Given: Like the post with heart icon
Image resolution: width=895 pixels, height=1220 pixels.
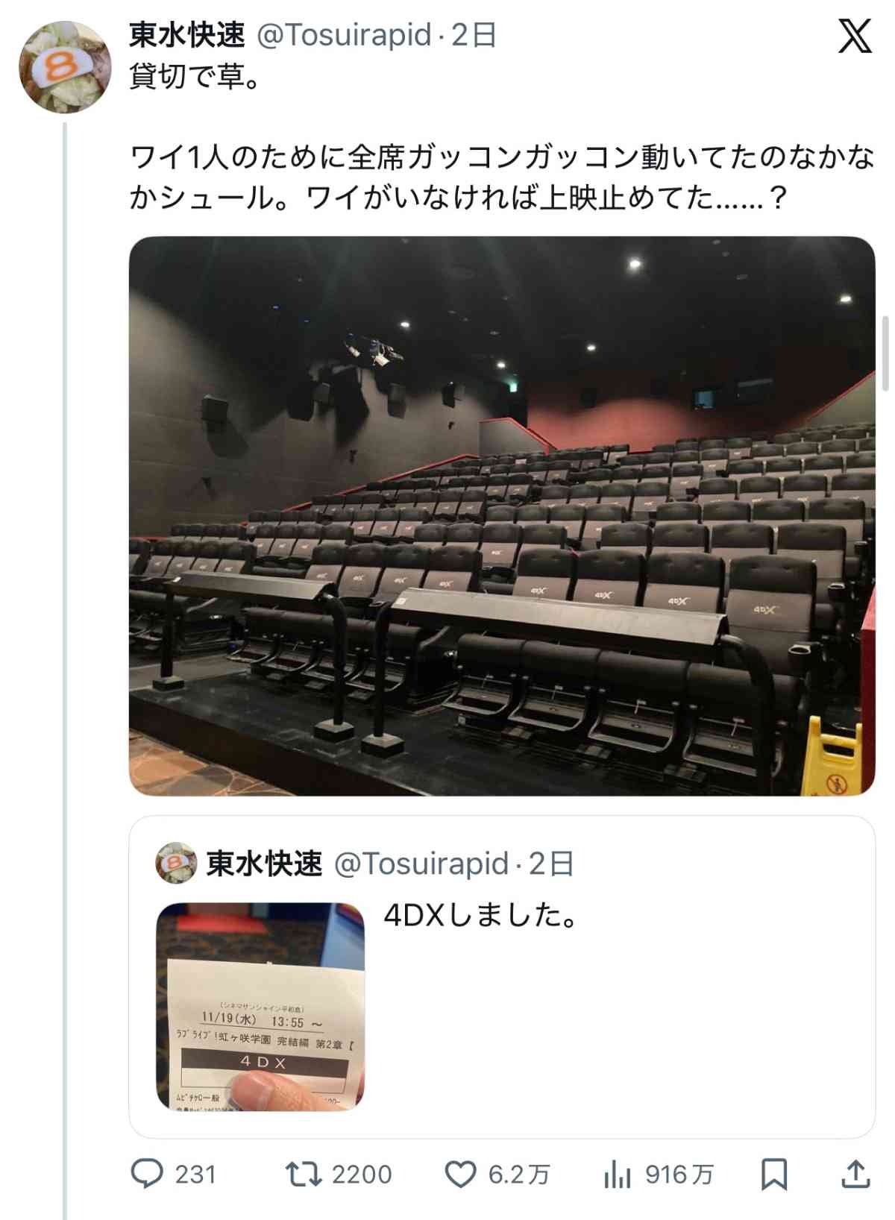Looking at the screenshot, I should [460, 1175].
